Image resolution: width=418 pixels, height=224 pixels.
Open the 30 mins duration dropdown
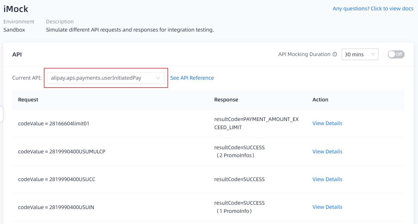tap(360, 54)
